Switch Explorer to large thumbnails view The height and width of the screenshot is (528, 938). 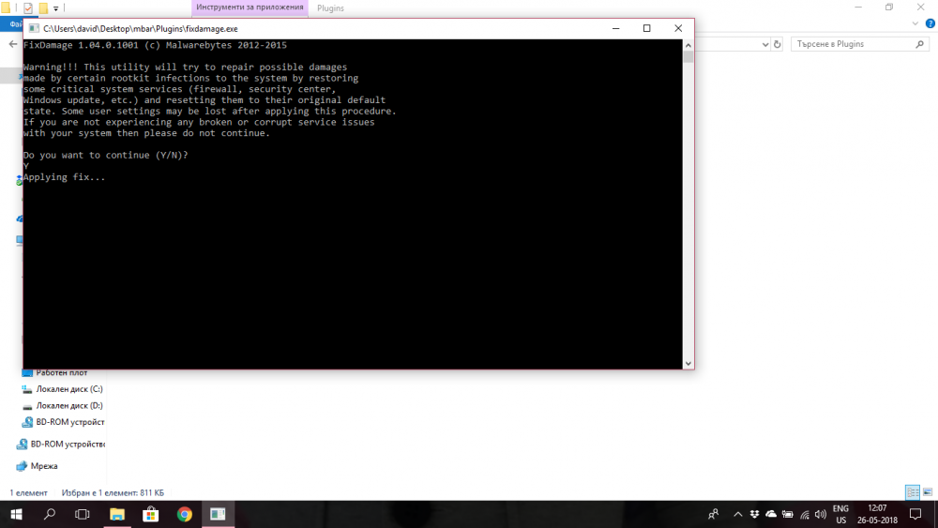point(928,492)
